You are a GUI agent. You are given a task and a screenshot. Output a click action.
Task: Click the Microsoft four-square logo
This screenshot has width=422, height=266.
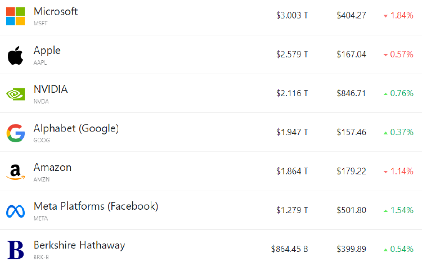15,16
